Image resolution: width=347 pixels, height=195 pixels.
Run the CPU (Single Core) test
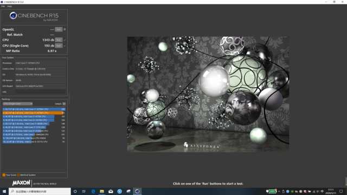[59, 45]
